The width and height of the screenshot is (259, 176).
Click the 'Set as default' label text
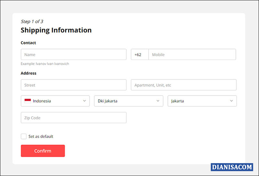click(41, 136)
